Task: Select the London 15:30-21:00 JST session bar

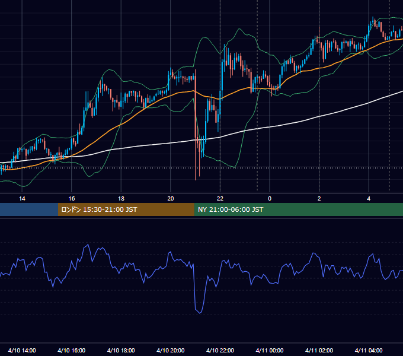Action: pos(126,209)
